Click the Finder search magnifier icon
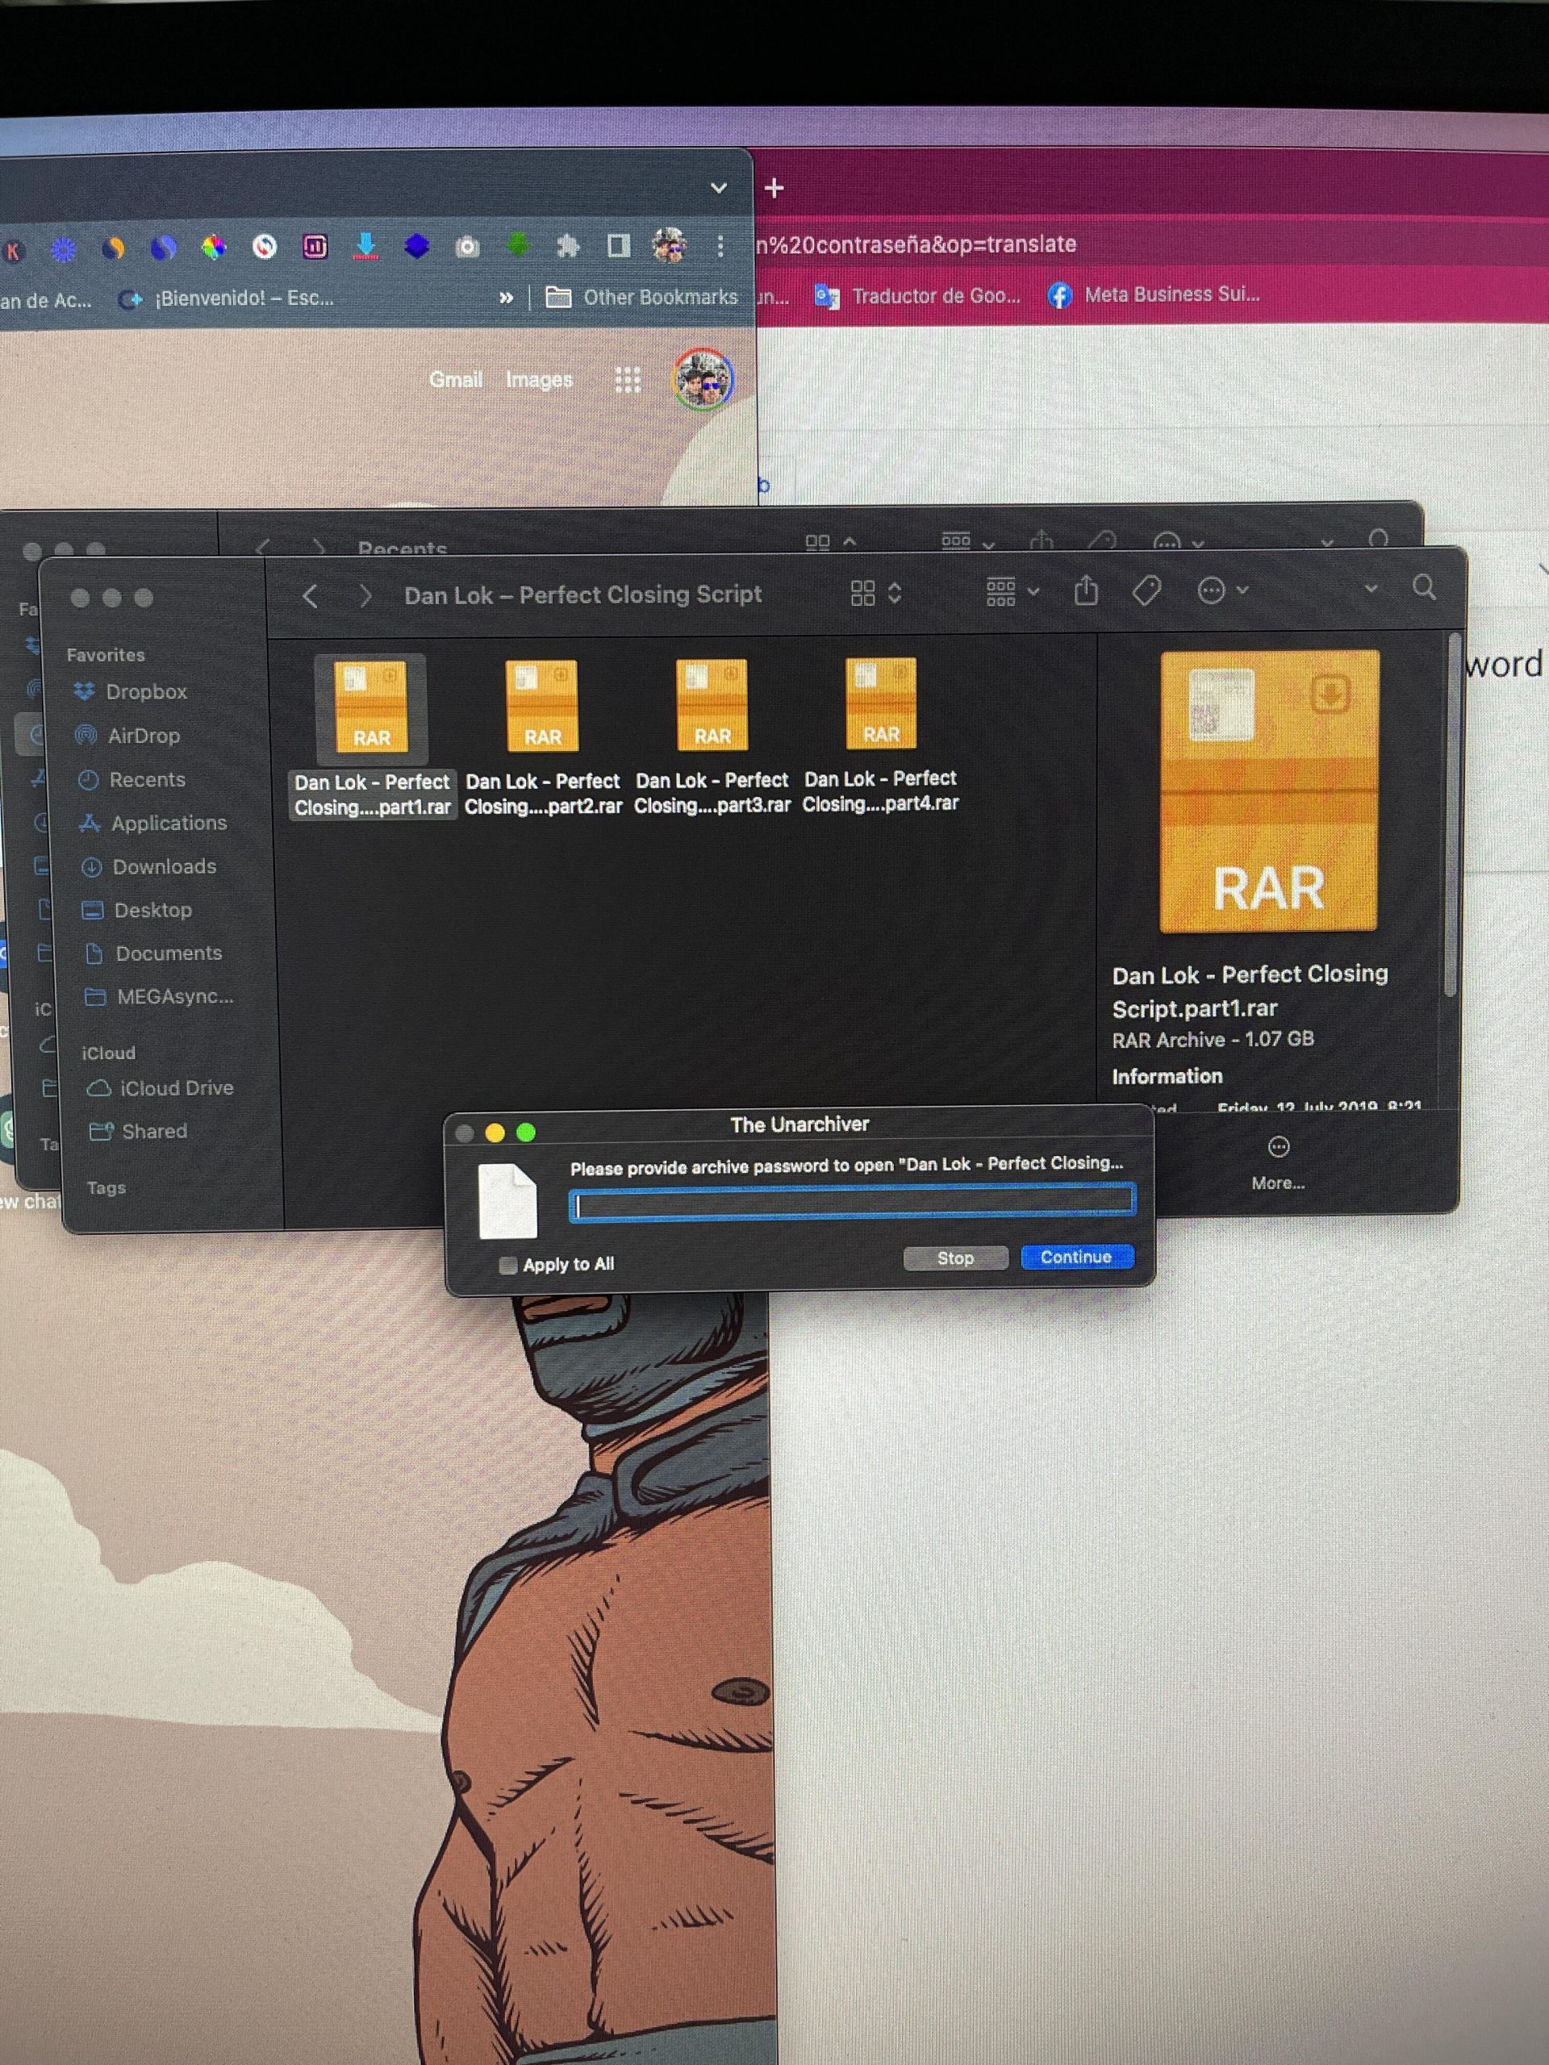 tap(1423, 587)
